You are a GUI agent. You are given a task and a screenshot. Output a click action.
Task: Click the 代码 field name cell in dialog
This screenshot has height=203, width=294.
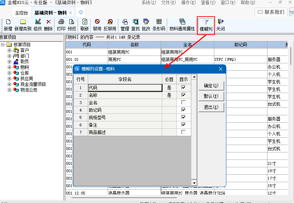click(x=125, y=88)
